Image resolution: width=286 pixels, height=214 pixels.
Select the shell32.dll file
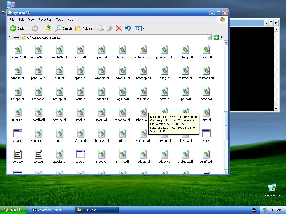[123, 136]
